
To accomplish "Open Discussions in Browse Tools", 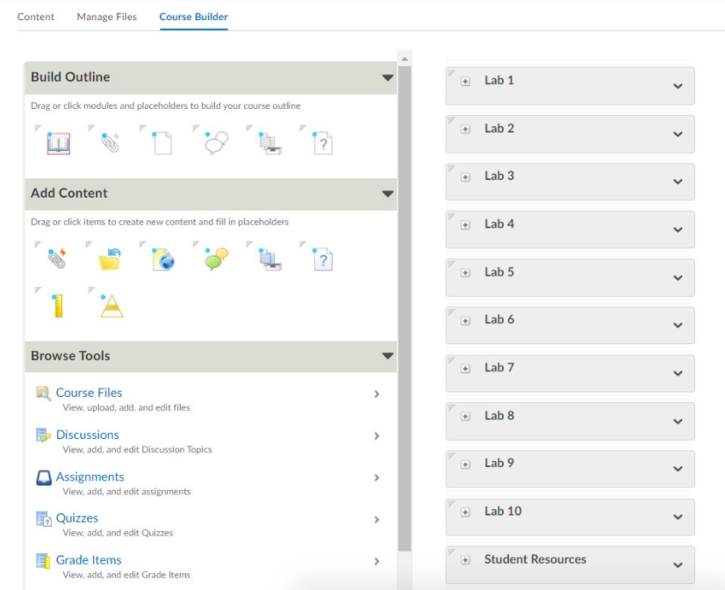I will tap(87, 435).
